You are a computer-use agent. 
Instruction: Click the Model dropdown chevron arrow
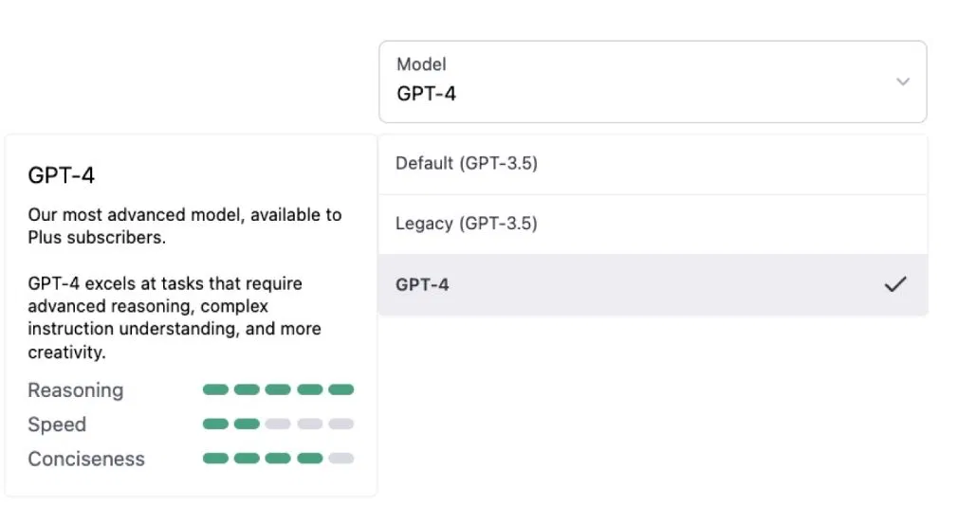click(902, 81)
